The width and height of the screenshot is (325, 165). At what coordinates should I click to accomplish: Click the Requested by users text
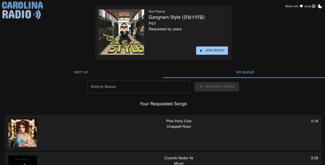pyautogui.click(x=165, y=29)
